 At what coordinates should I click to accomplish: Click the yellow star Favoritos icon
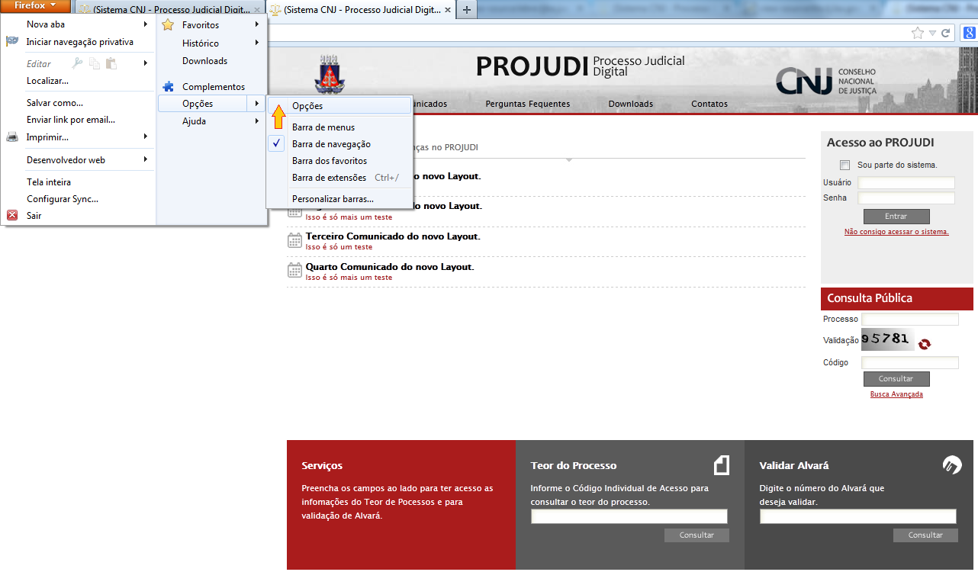[168, 25]
